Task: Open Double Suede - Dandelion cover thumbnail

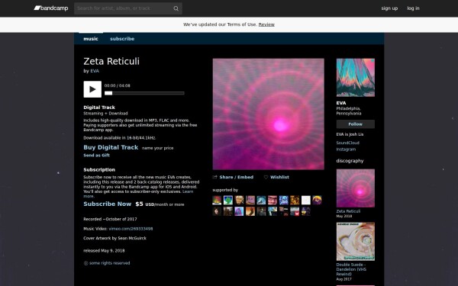Action: (x=356, y=242)
